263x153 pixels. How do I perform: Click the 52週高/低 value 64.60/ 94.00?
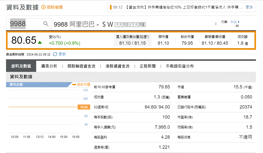[x=157, y=107]
